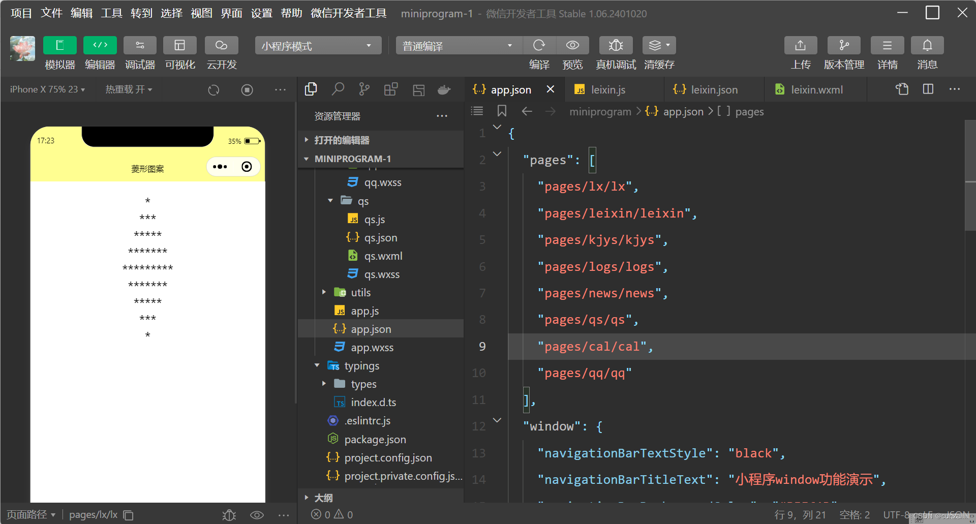Click the compile refresh icon (编译)

pyautogui.click(x=539, y=45)
